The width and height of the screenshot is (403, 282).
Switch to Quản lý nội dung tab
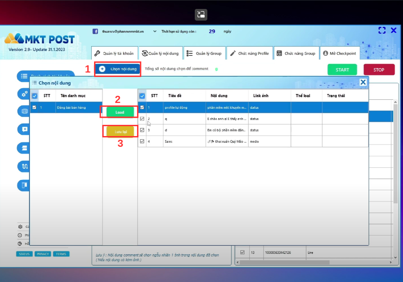161,53
